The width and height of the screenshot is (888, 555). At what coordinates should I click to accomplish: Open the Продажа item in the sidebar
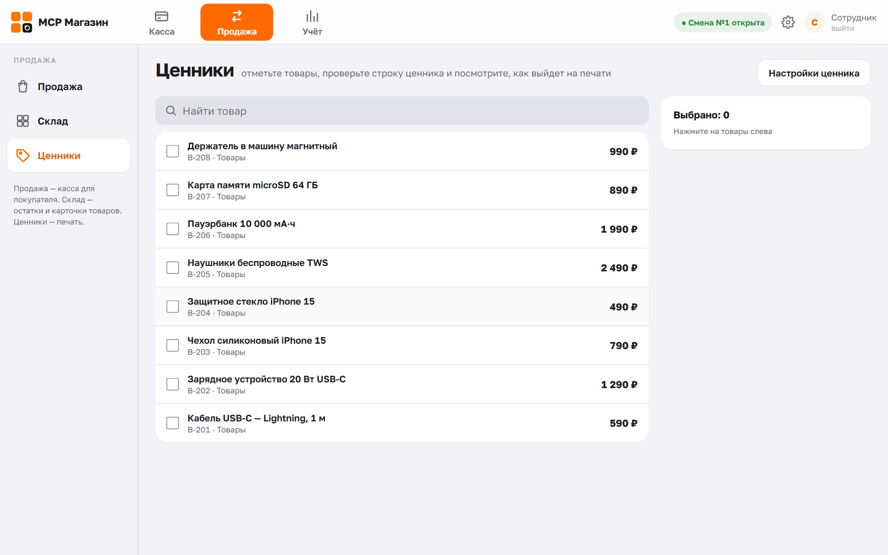click(x=69, y=87)
